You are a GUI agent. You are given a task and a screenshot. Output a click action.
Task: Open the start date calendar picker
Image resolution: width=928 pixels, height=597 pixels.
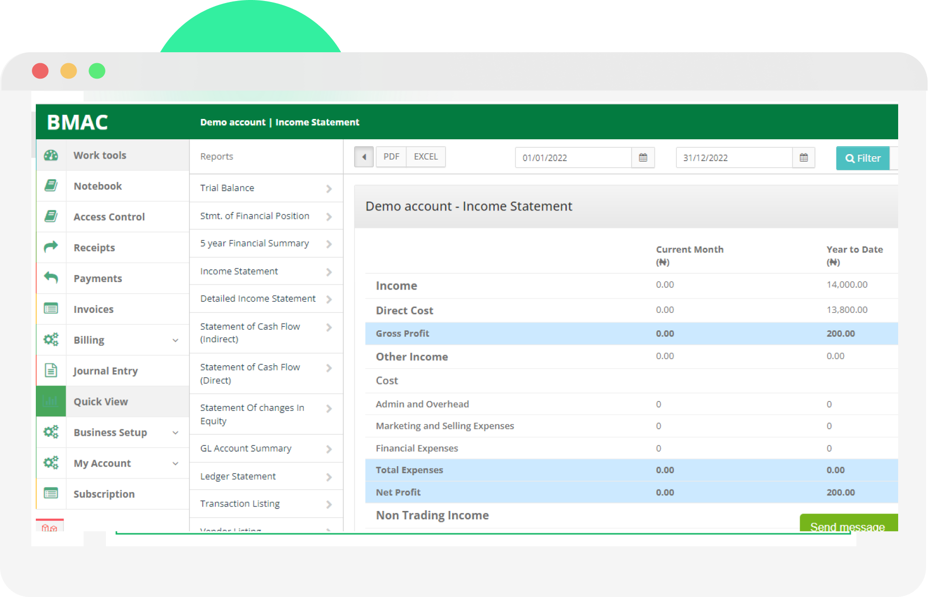[x=643, y=158]
